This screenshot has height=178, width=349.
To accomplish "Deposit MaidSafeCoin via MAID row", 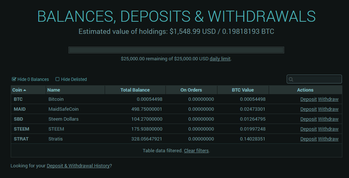I will 308,109.
